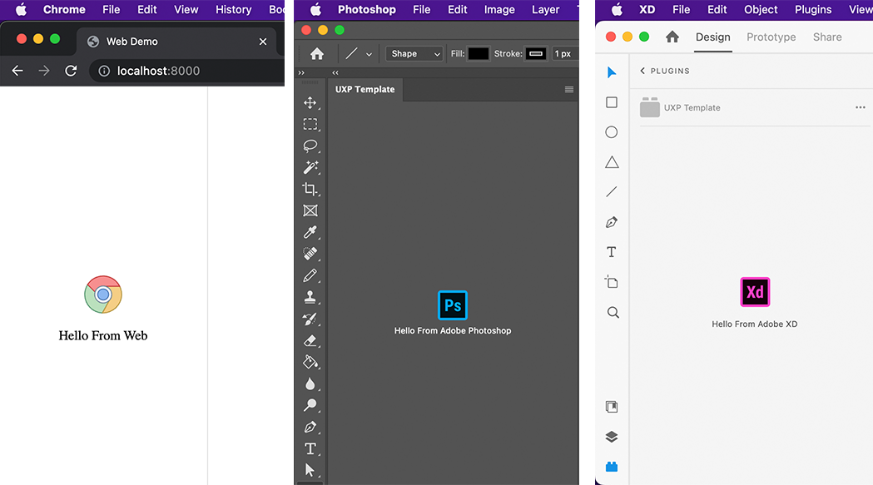The image size is (873, 485).
Task: Switch to the Share tab in XD
Action: coord(827,37)
